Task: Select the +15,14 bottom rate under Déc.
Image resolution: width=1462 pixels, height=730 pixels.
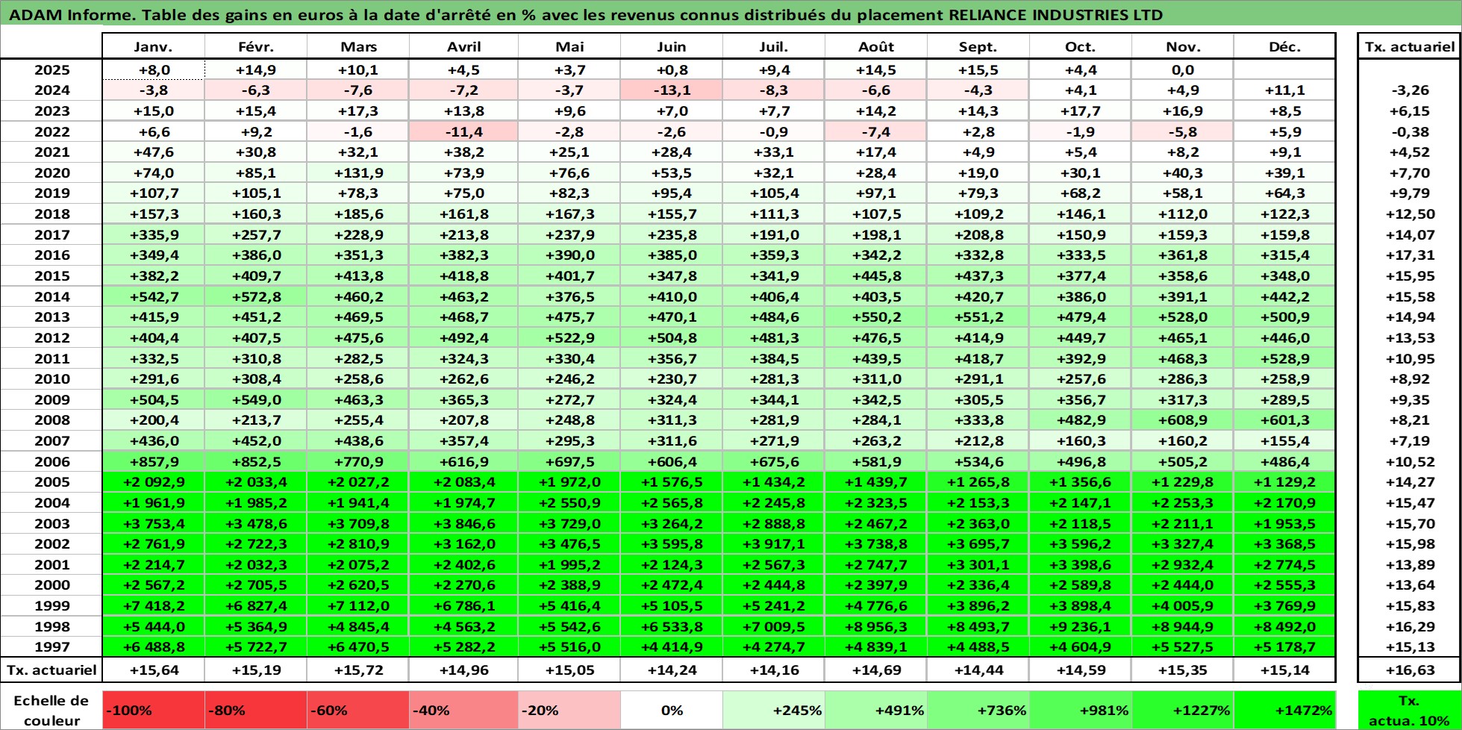Action: 1285,670
